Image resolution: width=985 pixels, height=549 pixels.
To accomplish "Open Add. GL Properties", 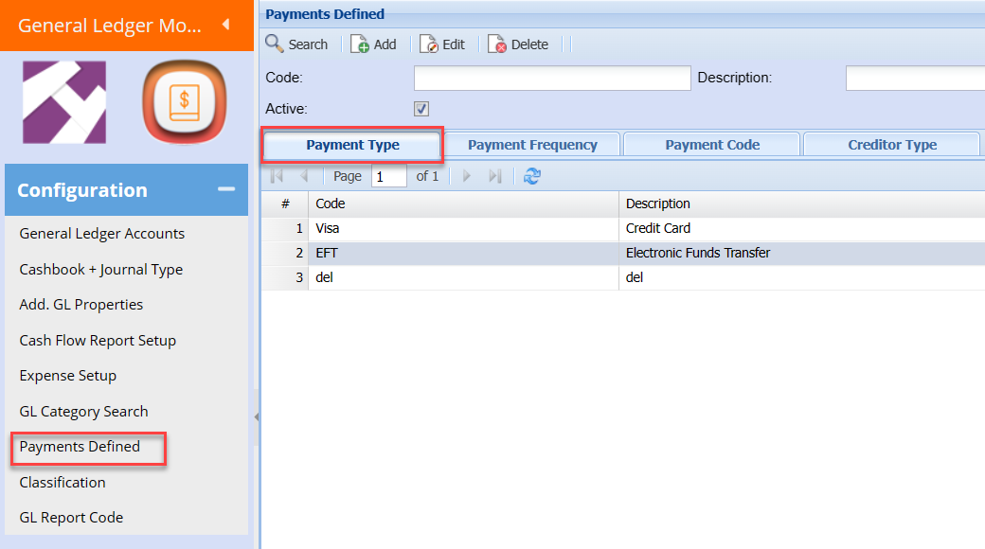I will click(x=81, y=305).
